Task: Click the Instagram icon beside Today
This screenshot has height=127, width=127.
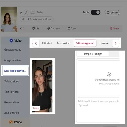Action: [33, 12]
